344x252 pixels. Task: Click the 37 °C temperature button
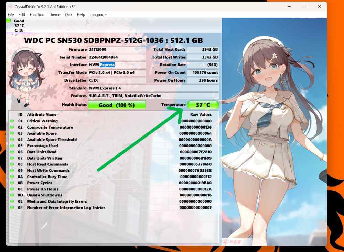click(203, 104)
